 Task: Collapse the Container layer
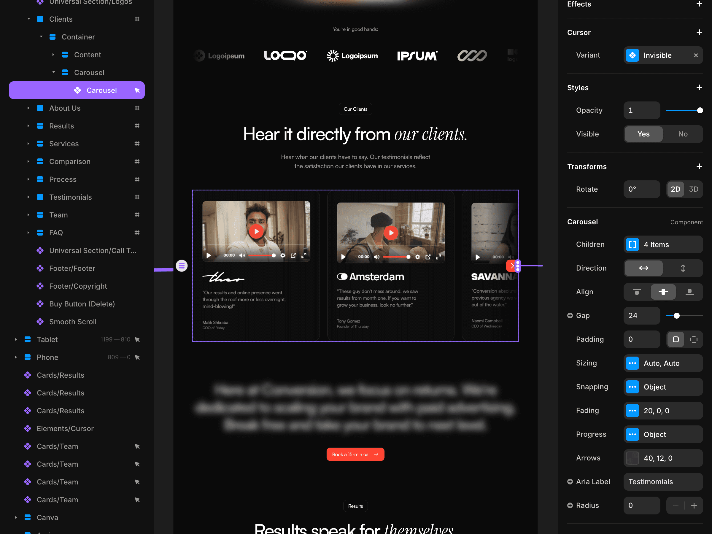pos(41,37)
